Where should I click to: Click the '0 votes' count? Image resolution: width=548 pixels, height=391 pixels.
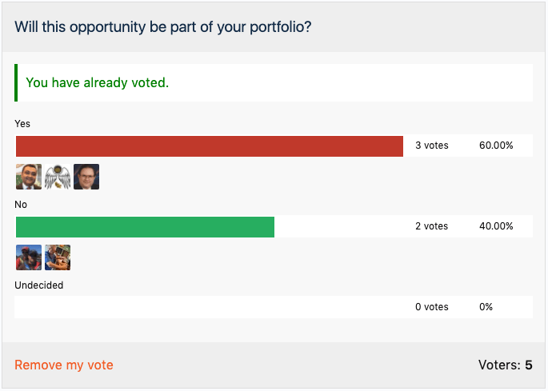click(432, 307)
